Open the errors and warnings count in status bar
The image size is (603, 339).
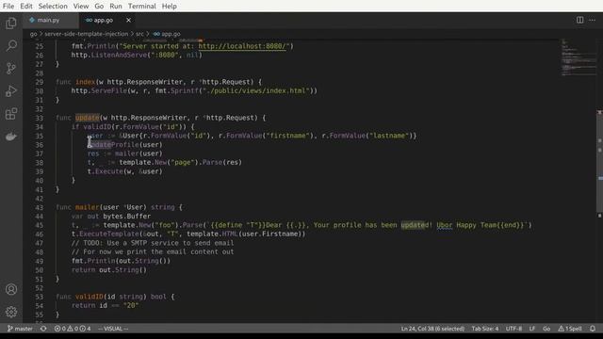73,329
